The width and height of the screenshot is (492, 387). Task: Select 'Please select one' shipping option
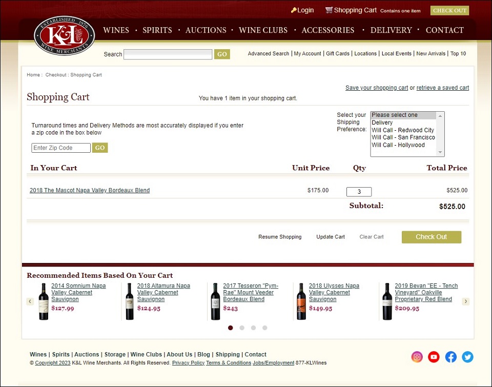403,115
